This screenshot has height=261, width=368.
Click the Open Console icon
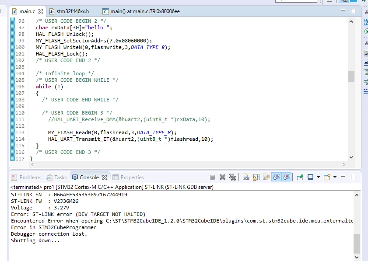[x=327, y=177]
